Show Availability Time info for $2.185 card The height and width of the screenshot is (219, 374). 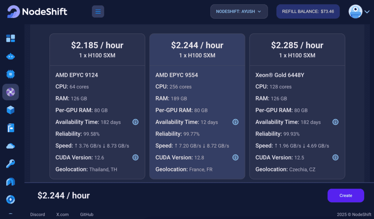tap(136, 122)
